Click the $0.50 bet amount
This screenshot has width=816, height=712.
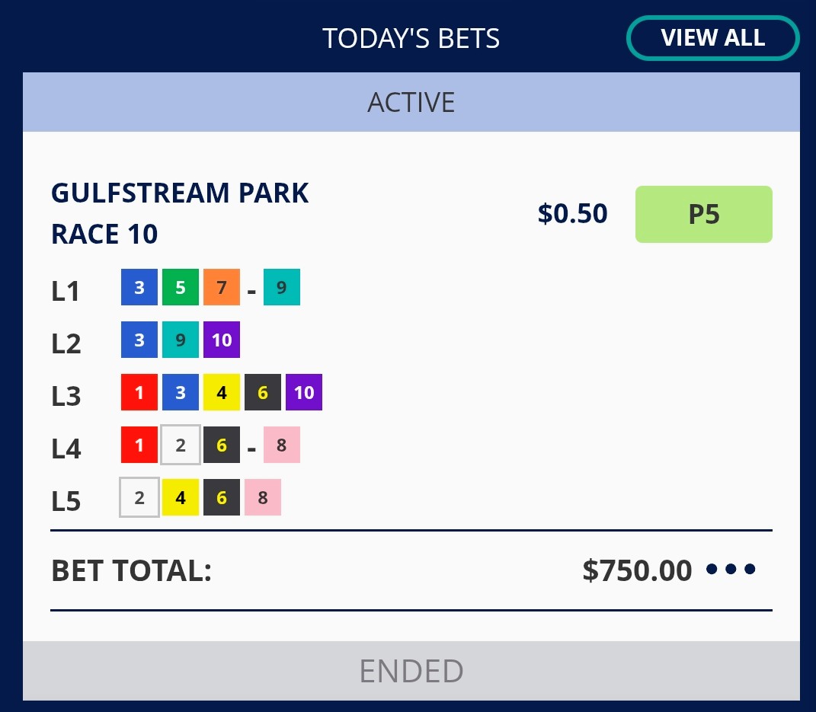click(572, 214)
